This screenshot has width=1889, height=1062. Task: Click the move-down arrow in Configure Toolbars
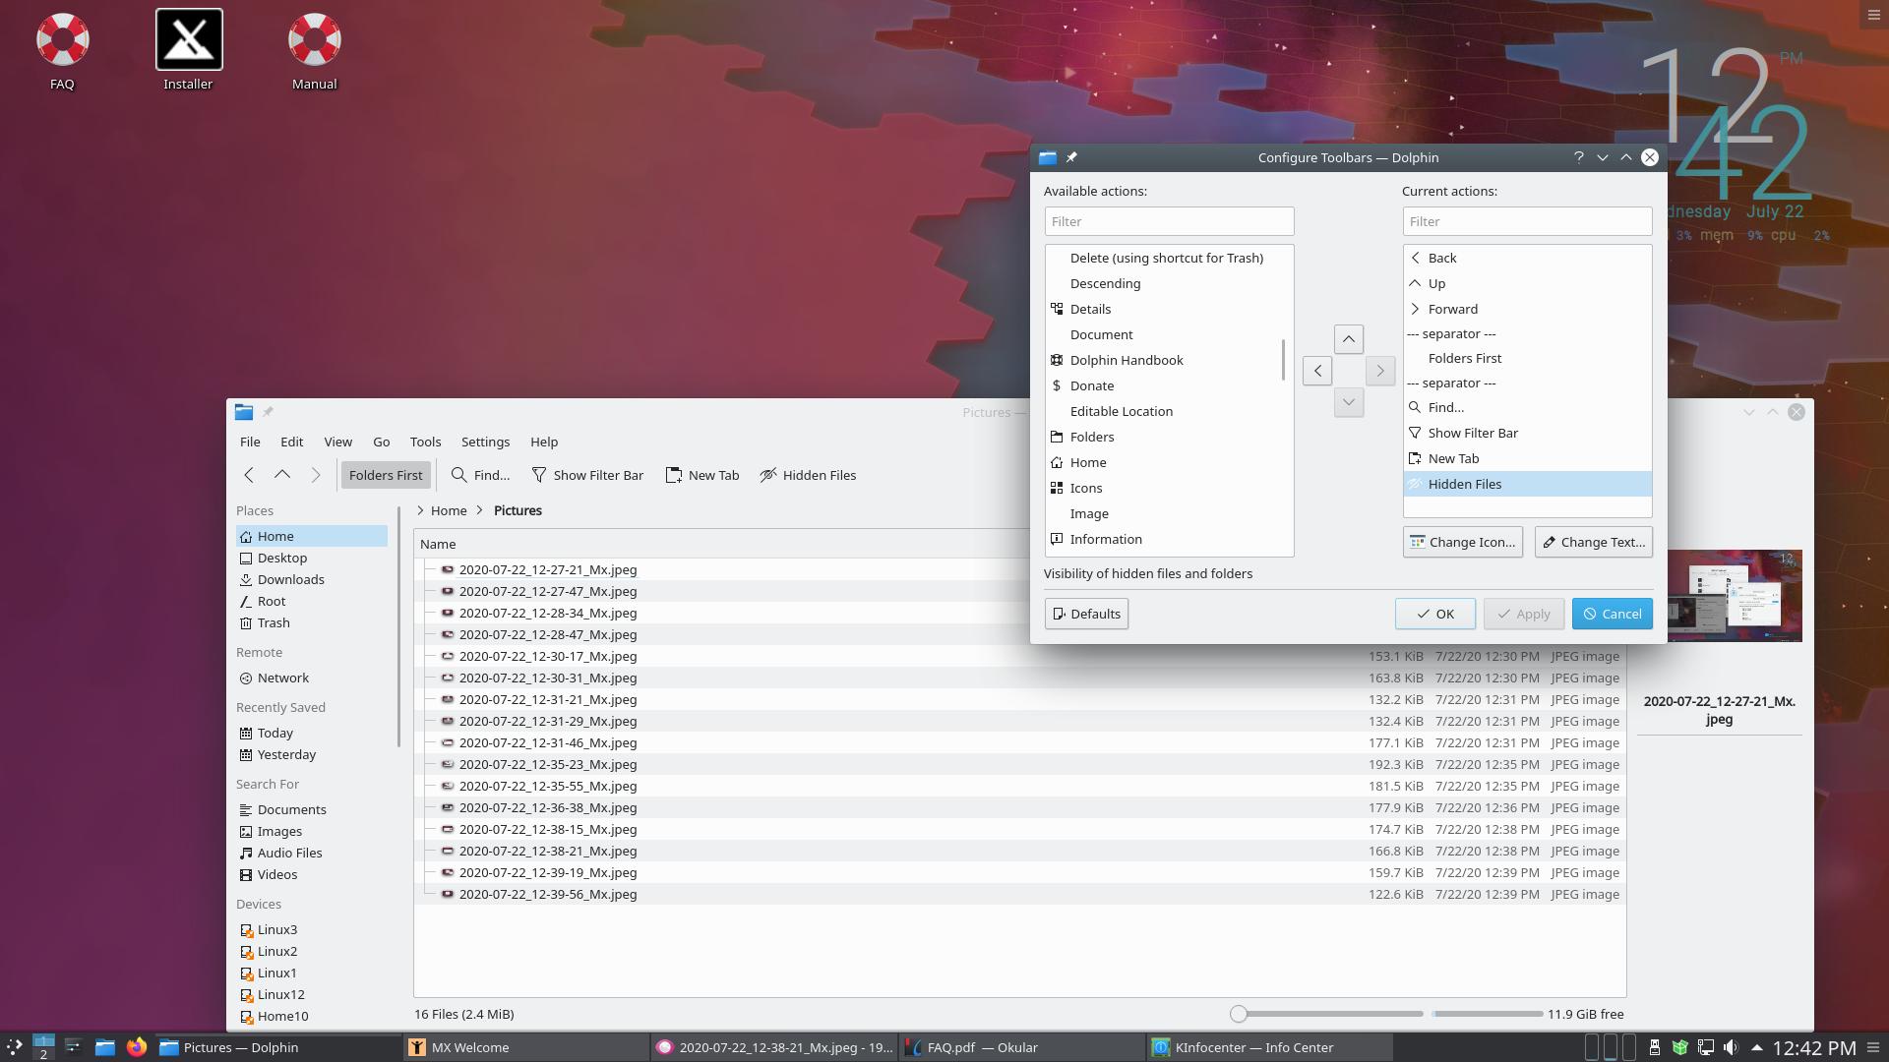[x=1348, y=402]
